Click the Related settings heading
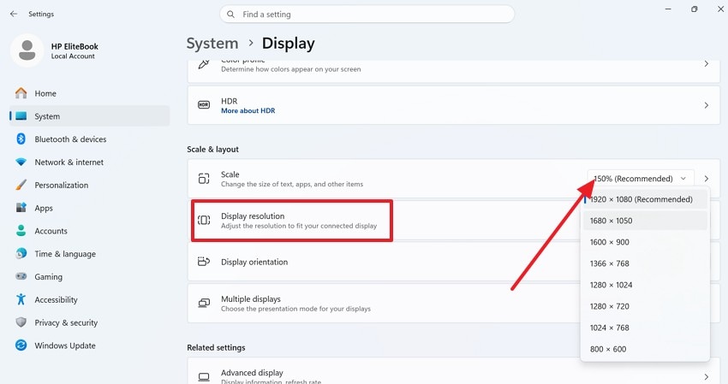 point(216,347)
